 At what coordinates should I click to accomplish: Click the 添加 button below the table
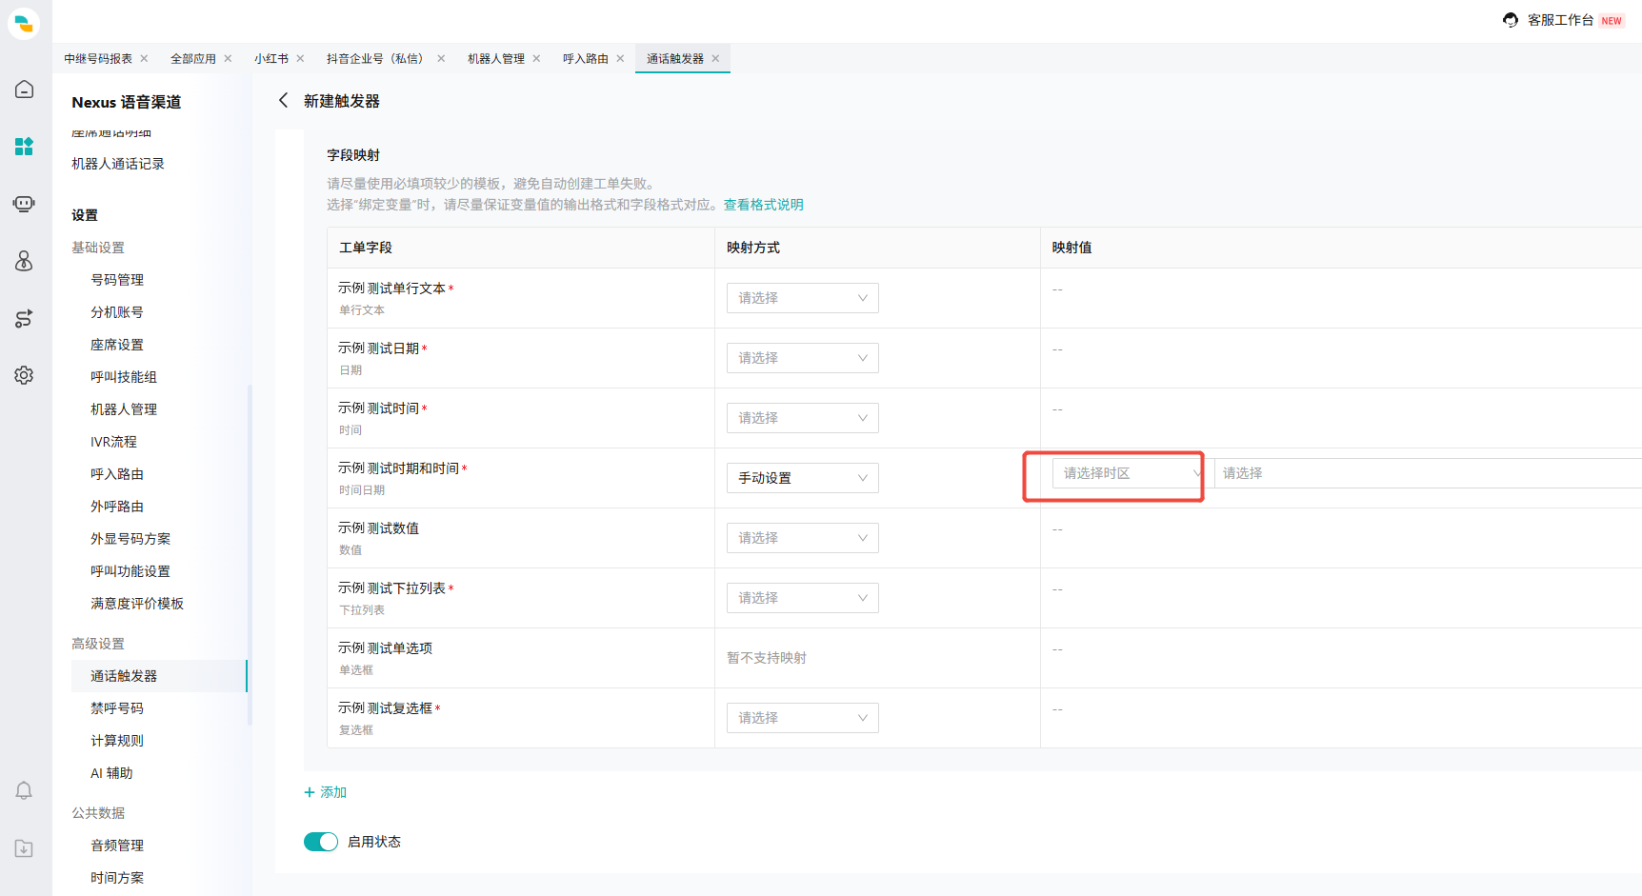[x=326, y=792]
